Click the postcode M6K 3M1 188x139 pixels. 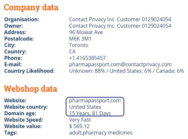pyautogui.click(x=80, y=39)
